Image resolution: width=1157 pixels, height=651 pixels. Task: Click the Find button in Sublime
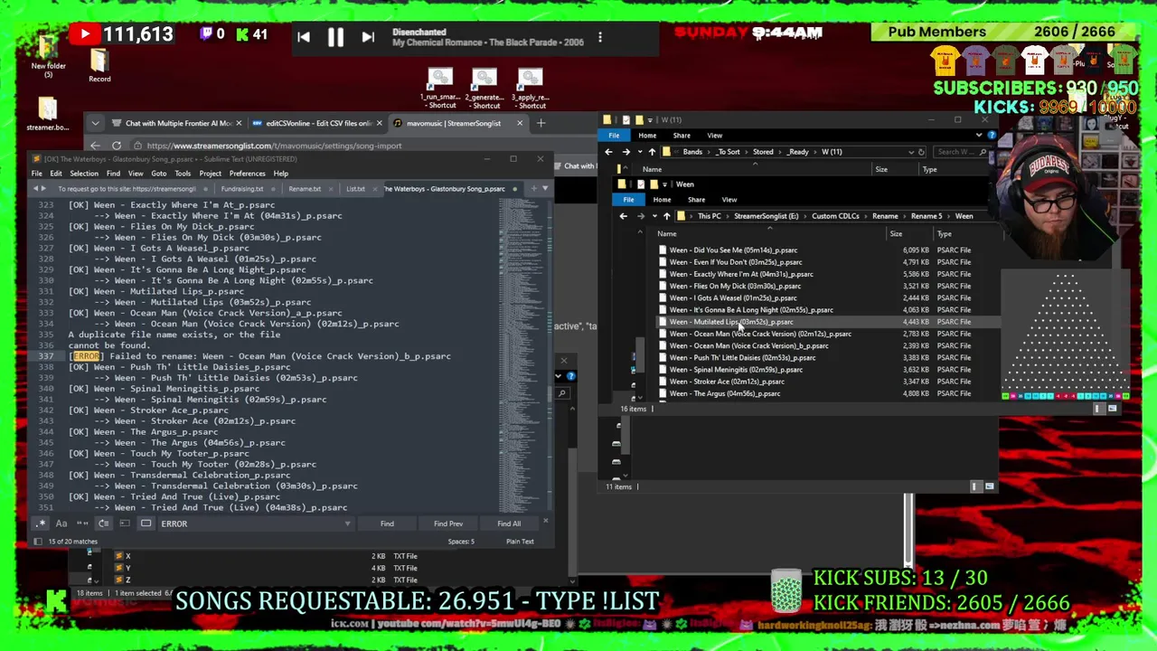pyautogui.click(x=387, y=524)
